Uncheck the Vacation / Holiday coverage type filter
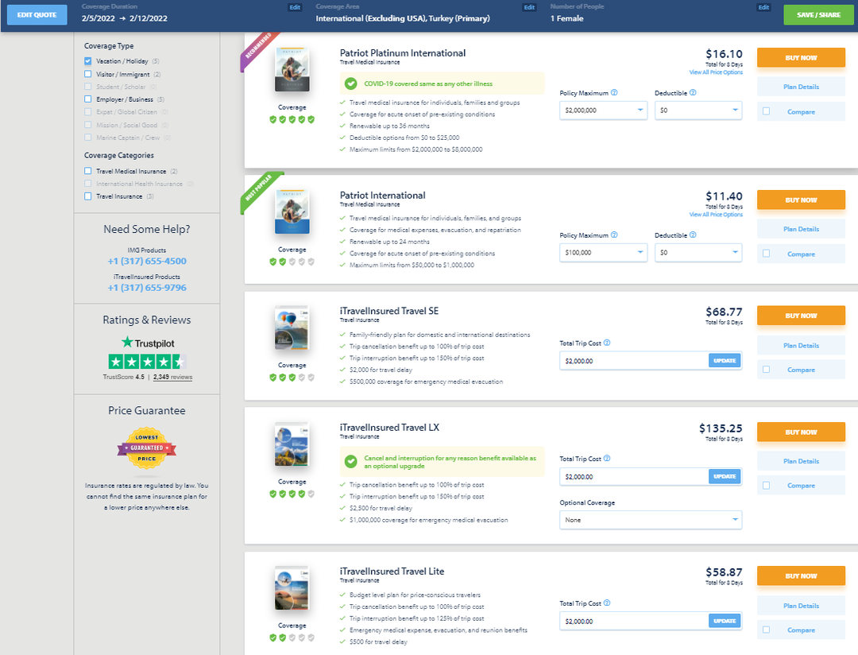 point(86,60)
